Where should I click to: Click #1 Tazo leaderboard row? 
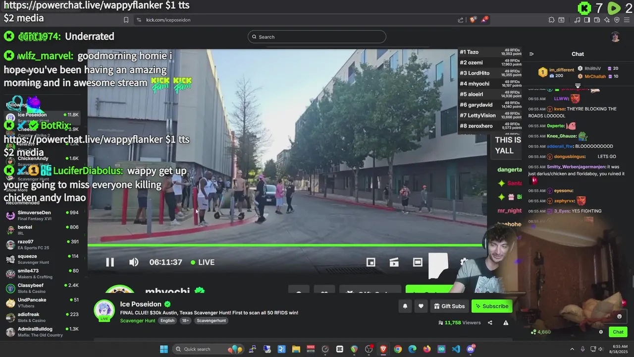coord(489,52)
